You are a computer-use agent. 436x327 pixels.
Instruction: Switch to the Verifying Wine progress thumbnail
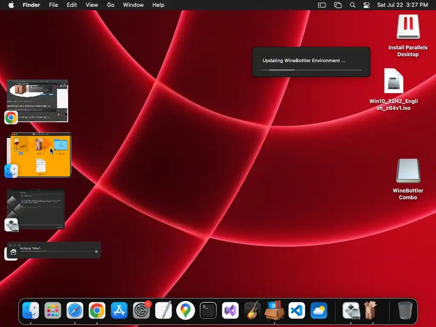point(53,250)
